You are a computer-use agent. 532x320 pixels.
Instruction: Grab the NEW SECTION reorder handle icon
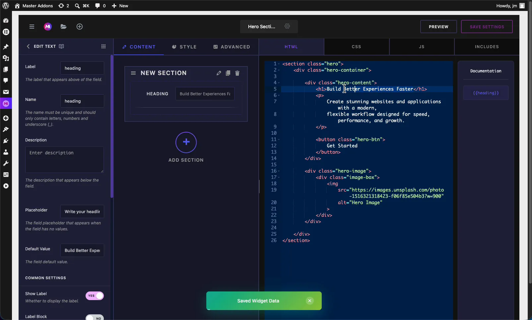[x=133, y=73]
